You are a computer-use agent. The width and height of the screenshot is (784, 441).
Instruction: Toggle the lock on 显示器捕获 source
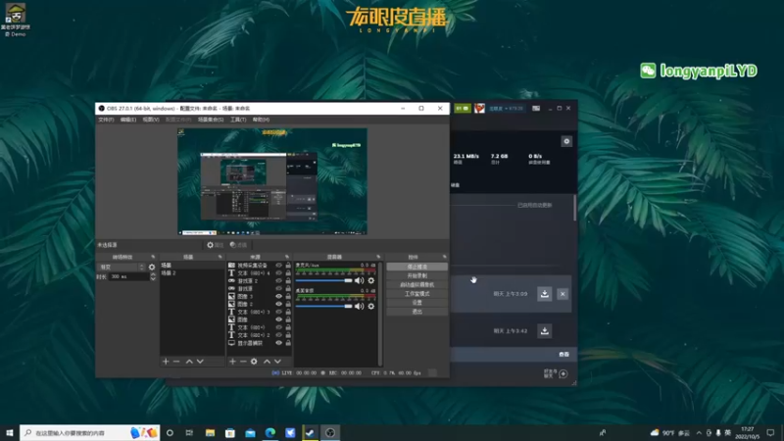click(288, 343)
